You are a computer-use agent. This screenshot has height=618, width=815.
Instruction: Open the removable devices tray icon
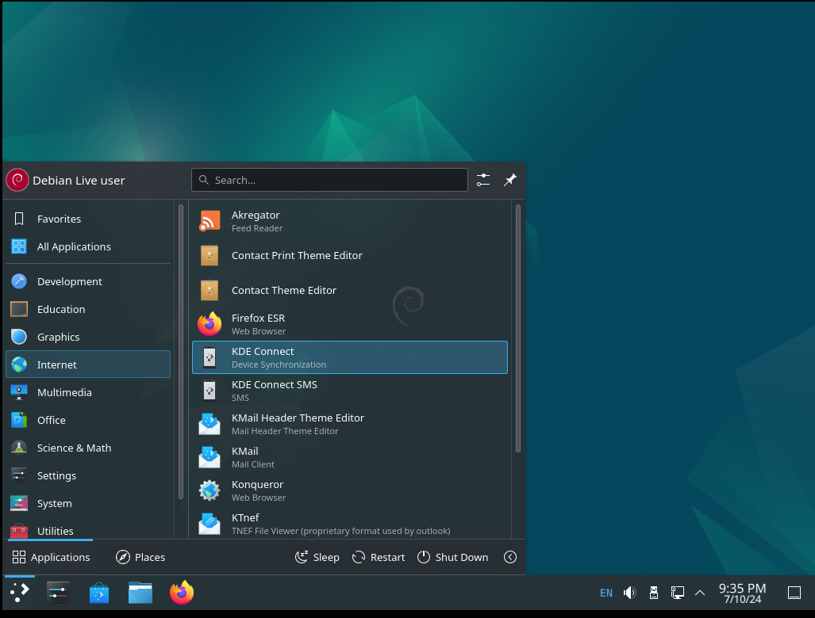point(654,593)
